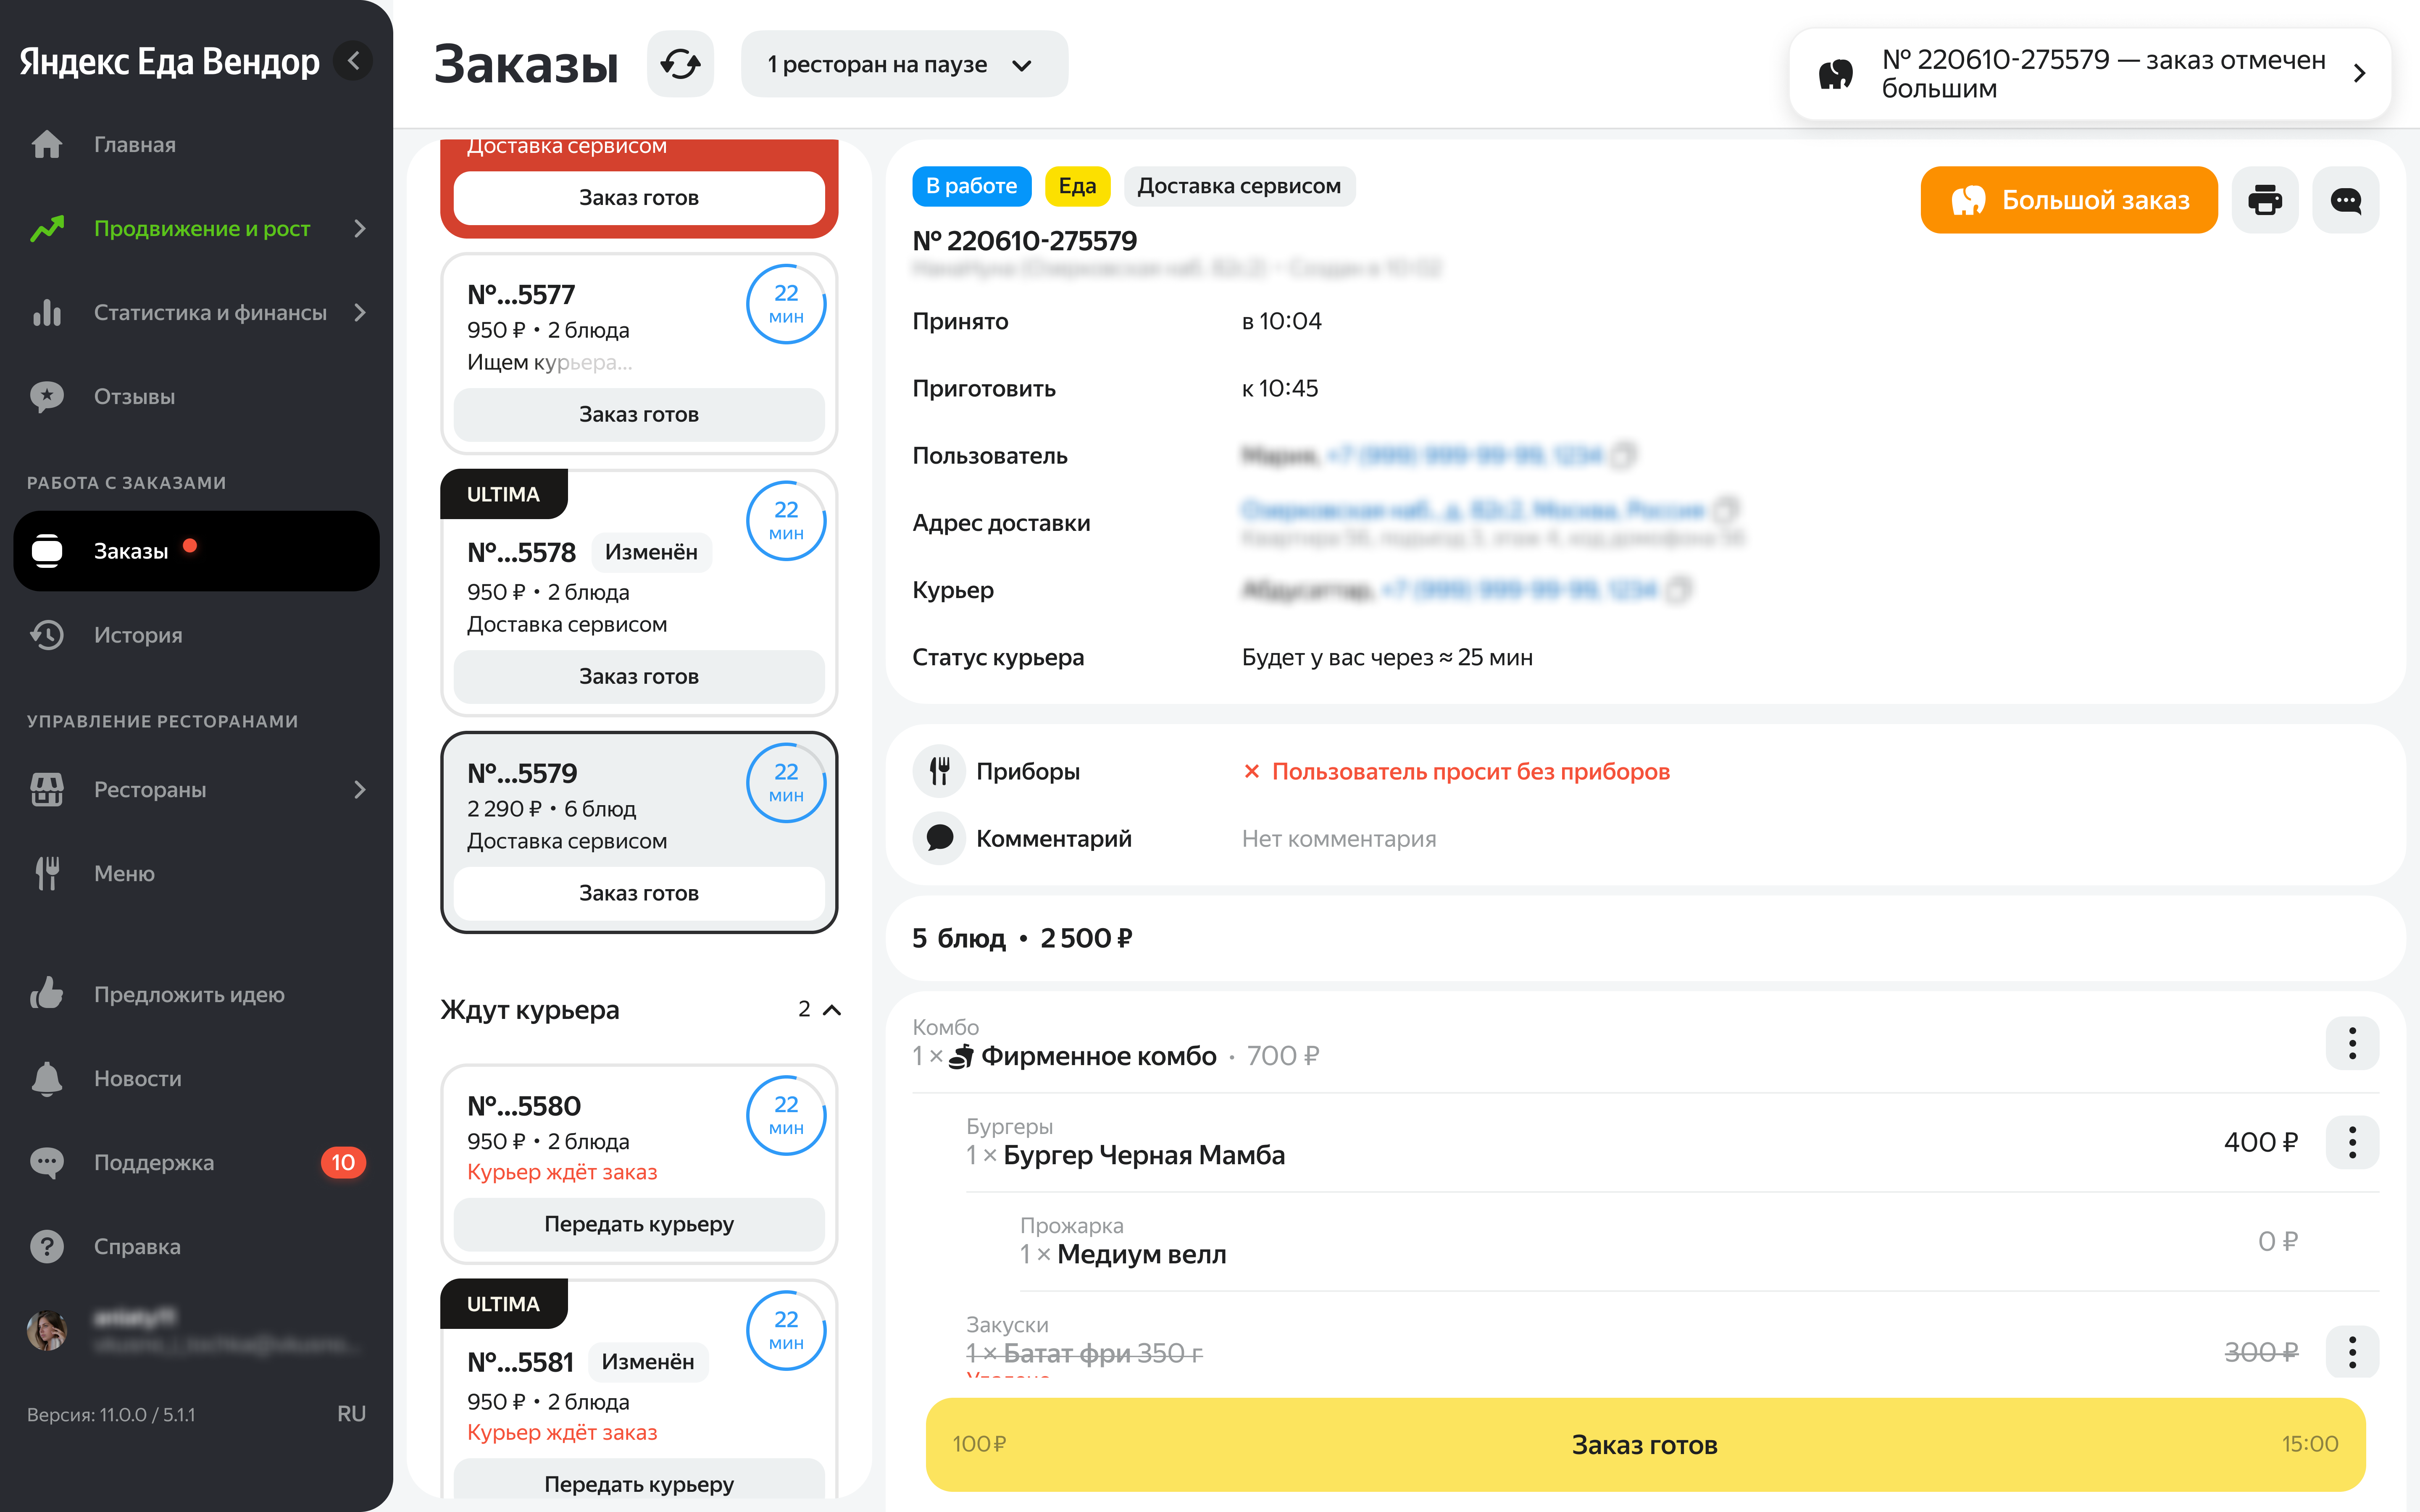
Task: Open options for Бургер Черная Мамба
Action: click(x=2352, y=1142)
